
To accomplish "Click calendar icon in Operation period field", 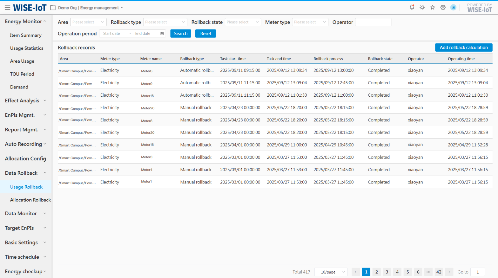I will 162,34.
